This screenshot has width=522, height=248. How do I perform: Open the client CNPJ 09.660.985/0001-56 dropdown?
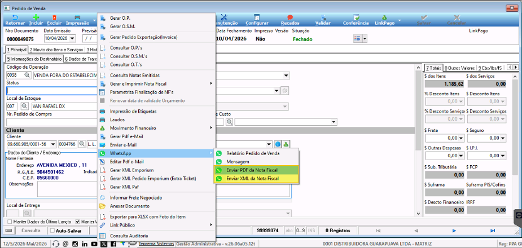coord(53,144)
